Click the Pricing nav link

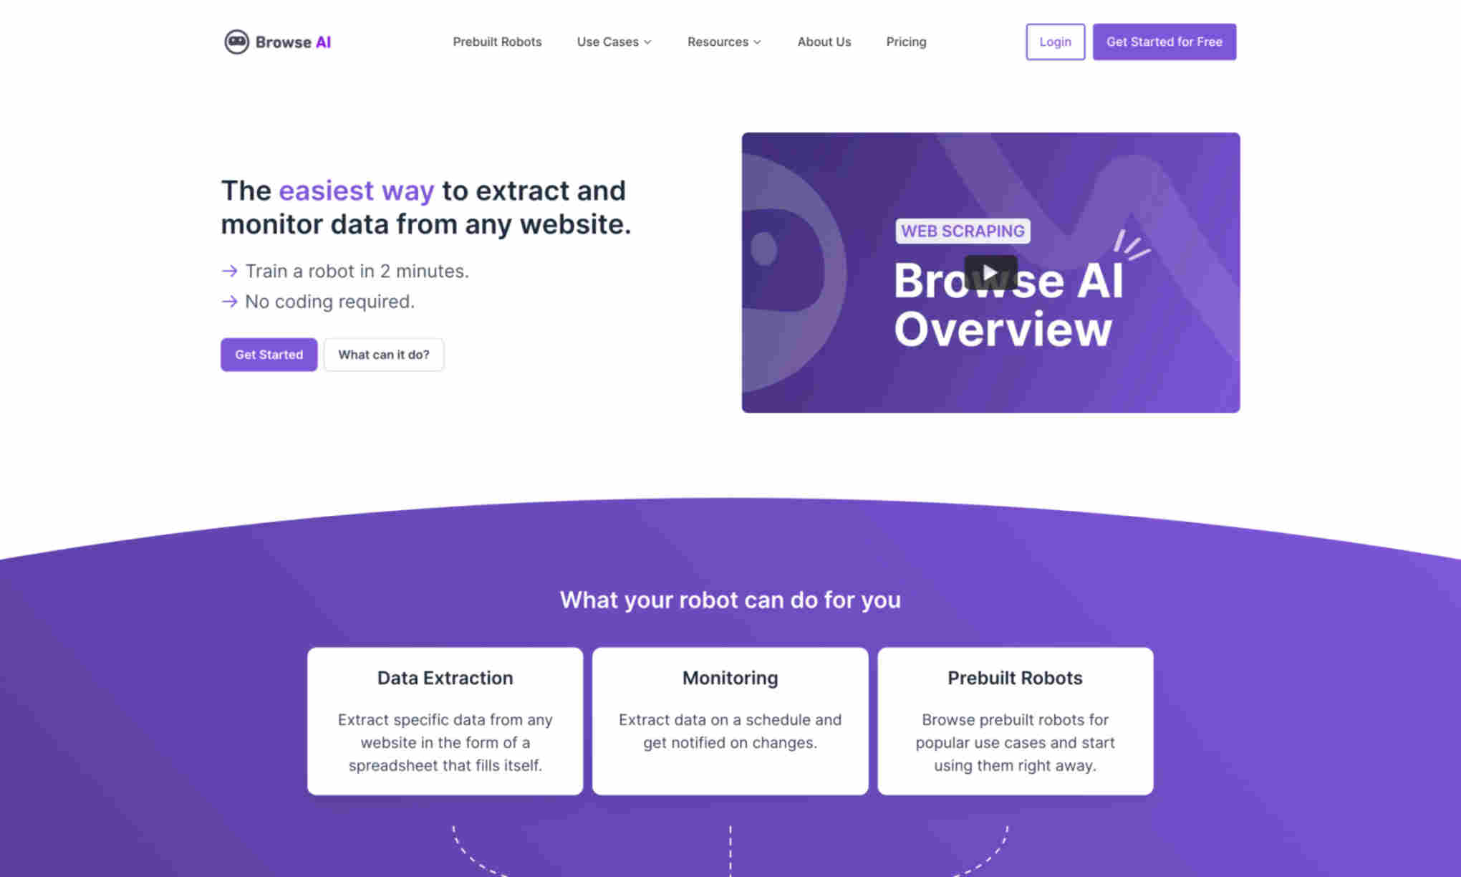(x=905, y=42)
